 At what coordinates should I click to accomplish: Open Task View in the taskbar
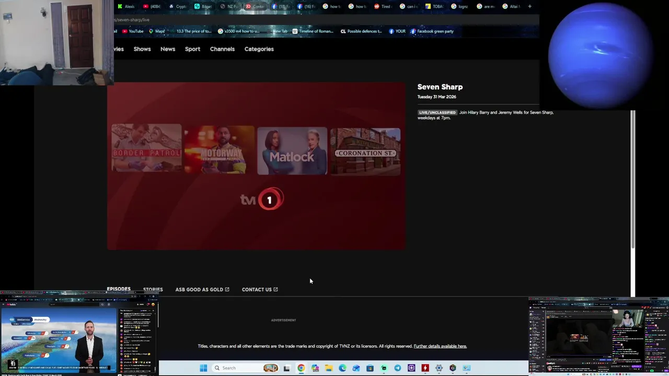(x=286, y=368)
